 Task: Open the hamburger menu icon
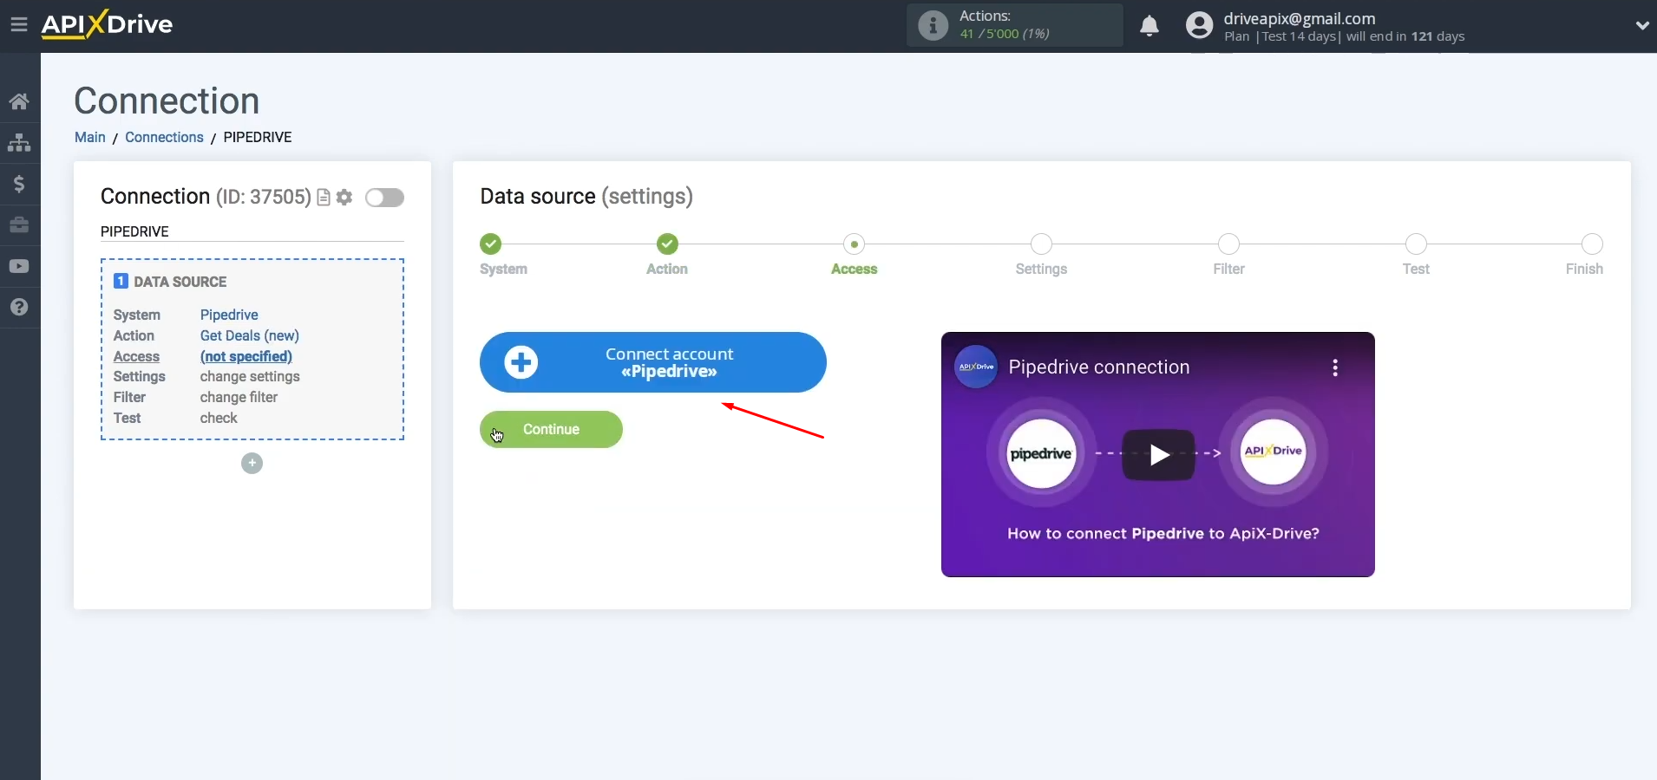point(19,24)
